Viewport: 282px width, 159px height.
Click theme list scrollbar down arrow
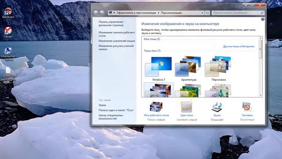coord(260,95)
